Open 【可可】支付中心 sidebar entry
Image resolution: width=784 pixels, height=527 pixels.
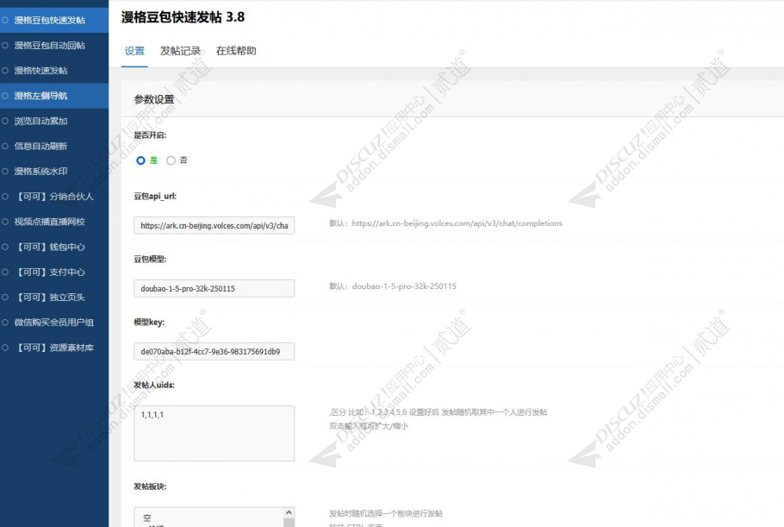pos(54,272)
